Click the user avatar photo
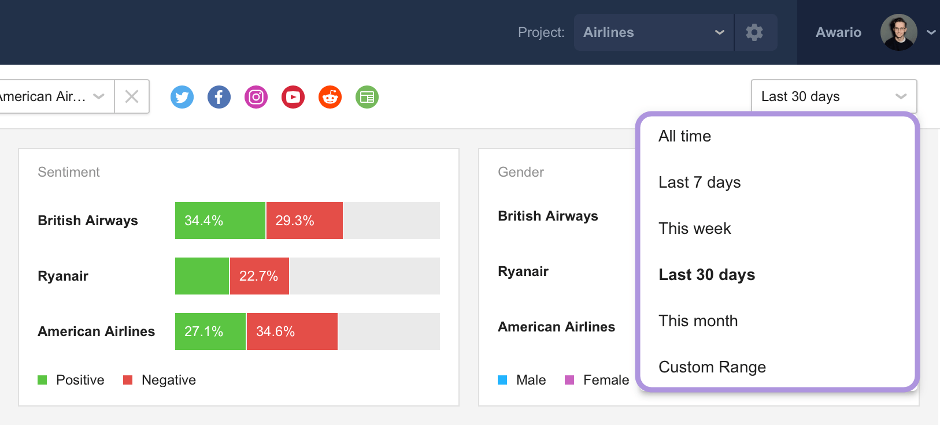 click(899, 32)
